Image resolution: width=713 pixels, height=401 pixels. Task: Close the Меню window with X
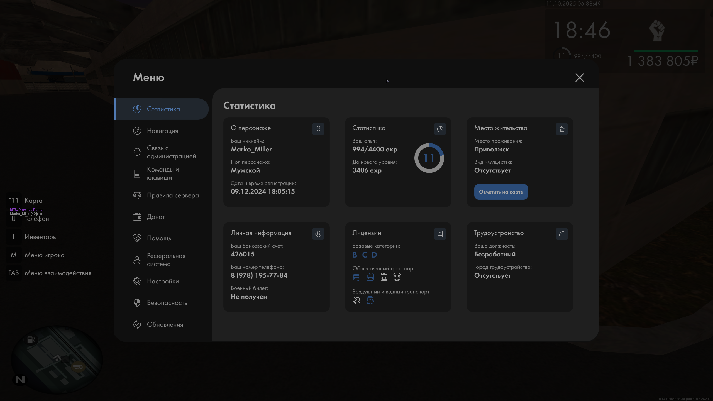click(x=580, y=77)
